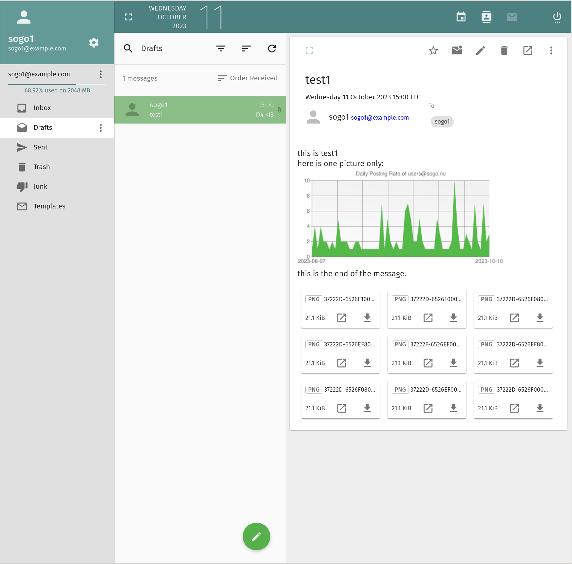Viewport: 572px width, 564px height.
Task: Delete the test1 message with trash icon
Action: (x=504, y=50)
